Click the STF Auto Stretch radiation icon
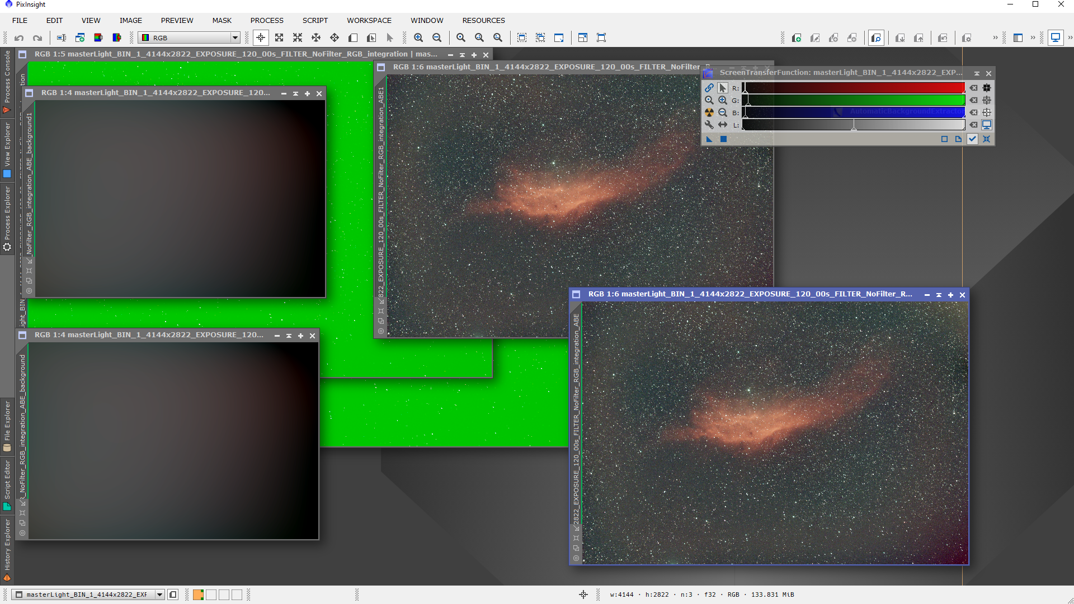 (x=709, y=112)
